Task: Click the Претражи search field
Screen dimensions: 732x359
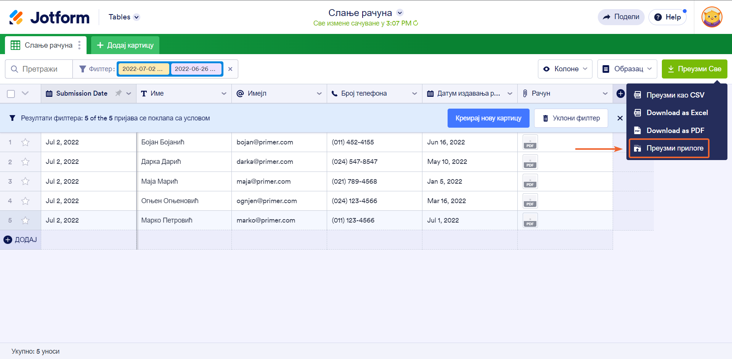Action: pos(39,69)
